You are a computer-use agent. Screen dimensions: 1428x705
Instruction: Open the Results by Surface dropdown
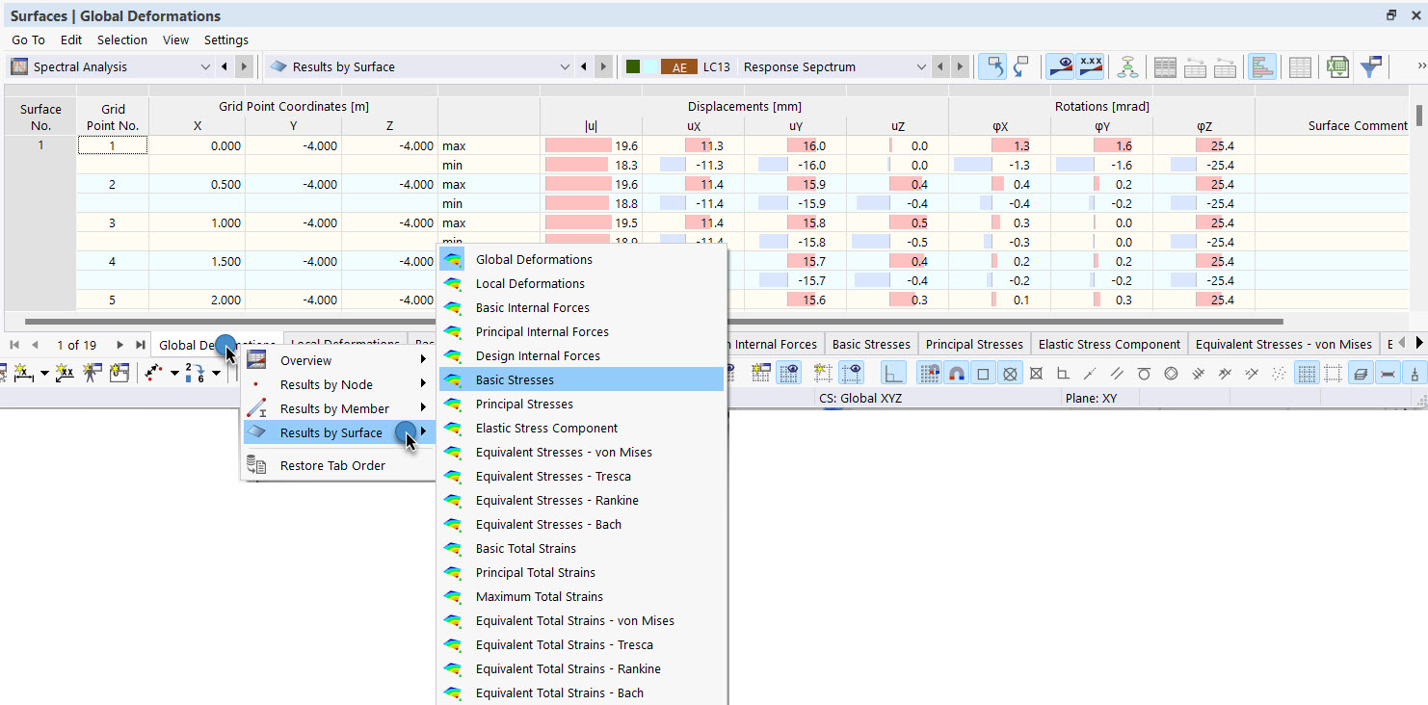[567, 66]
